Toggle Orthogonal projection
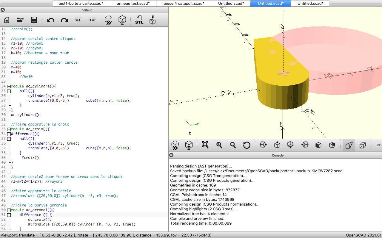The width and height of the screenshot is (382, 238). point(362,145)
